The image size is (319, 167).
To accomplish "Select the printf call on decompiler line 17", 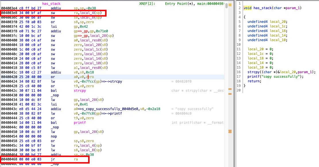I will click(x=253, y=77).
